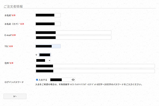The image size is (159, 106).
Task: Click into the TEL input field
Action: click(x=48, y=46)
